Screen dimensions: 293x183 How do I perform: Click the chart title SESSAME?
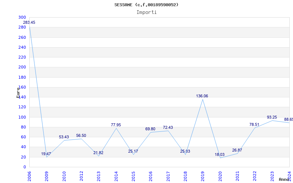146,5
